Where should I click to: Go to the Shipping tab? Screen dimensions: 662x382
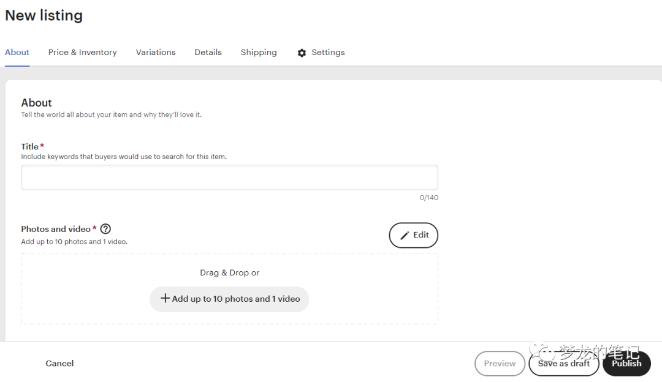point(258,53)
